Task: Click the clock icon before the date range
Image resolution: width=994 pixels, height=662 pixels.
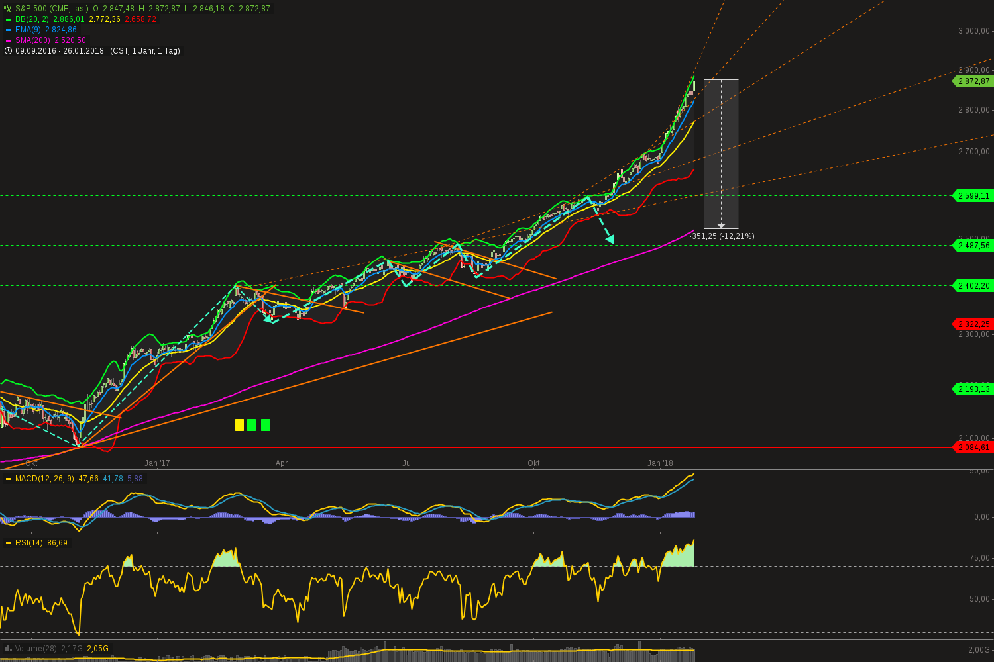Action: coord(7,51)
